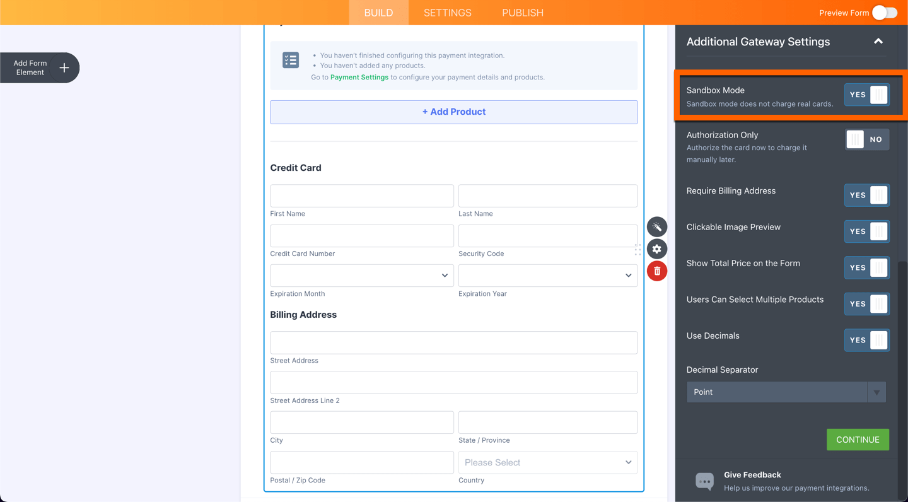908x502 pixels.
Task: Open the Expiration Month dropdown
Action: point(362,276)
